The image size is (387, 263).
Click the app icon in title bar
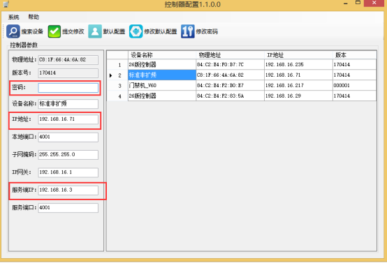6,3
